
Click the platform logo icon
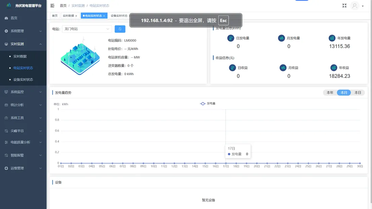pyautogui.click(x=9, y=5)
